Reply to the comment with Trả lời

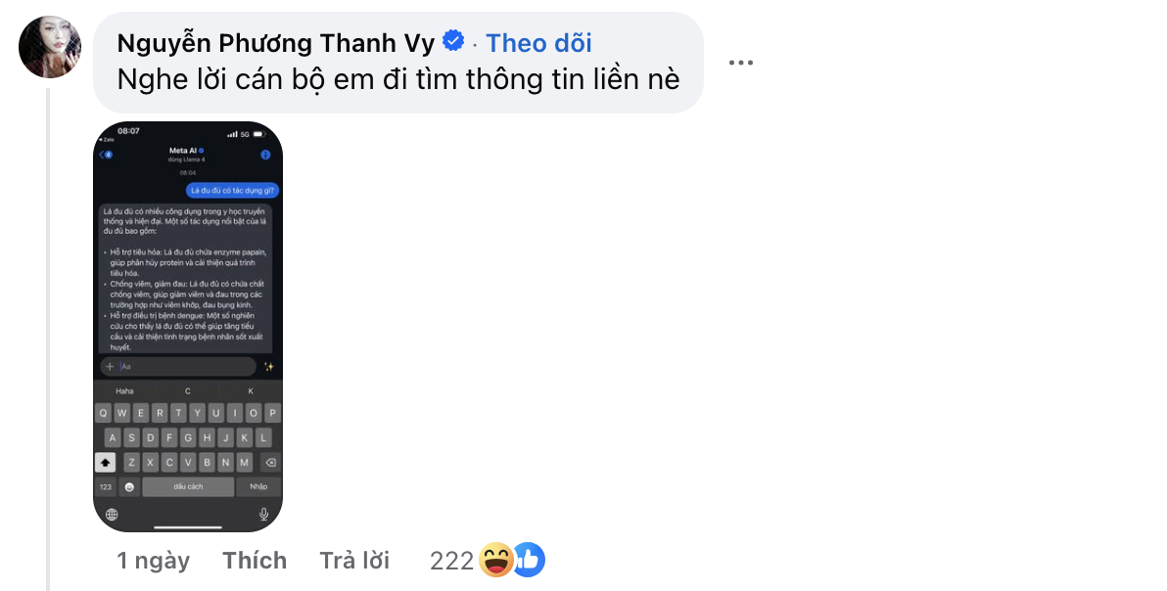pos(354,560)
